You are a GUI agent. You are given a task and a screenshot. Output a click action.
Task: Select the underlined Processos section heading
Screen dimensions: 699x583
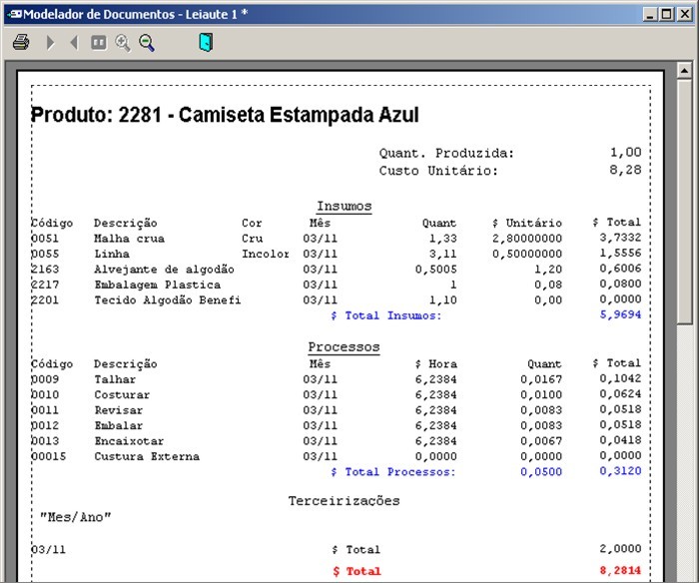pos(344,347)
